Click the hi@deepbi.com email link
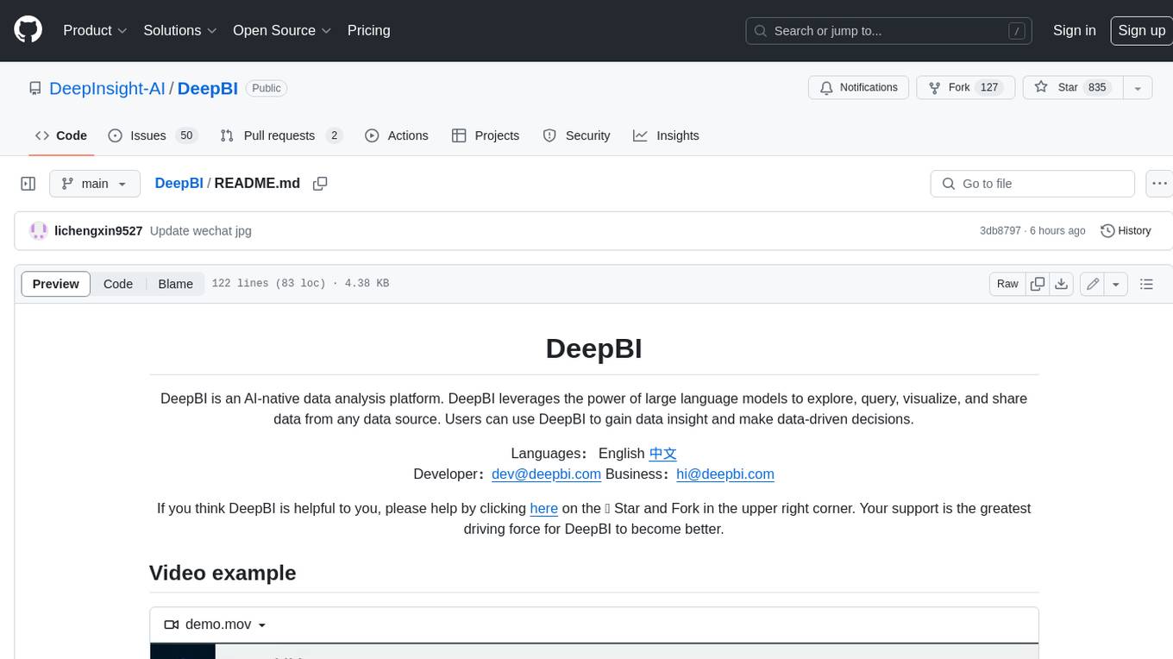This screenshot has height=659, width=1173. tap(725, 474)
